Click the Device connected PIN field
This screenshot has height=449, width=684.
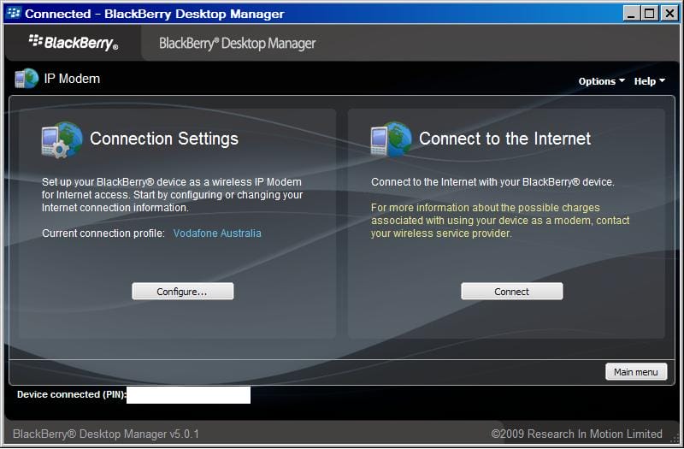click(x=188, y=395)
